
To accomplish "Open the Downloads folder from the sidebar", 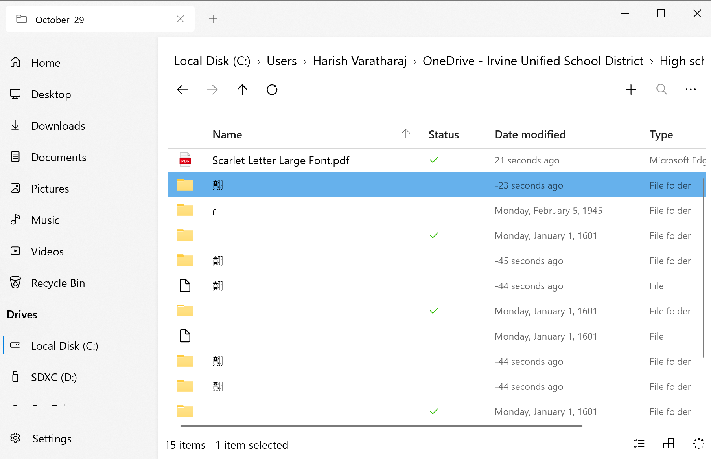I will 58,126.
